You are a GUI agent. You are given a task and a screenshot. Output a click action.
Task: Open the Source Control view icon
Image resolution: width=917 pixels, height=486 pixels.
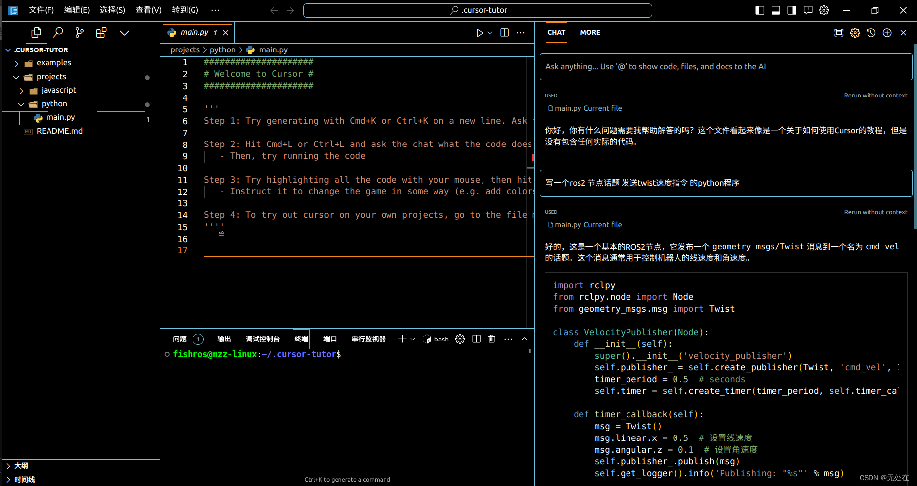(80, 33)
